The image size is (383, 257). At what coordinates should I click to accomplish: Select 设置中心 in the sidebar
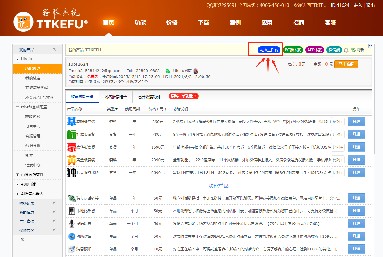pos(33,126)
